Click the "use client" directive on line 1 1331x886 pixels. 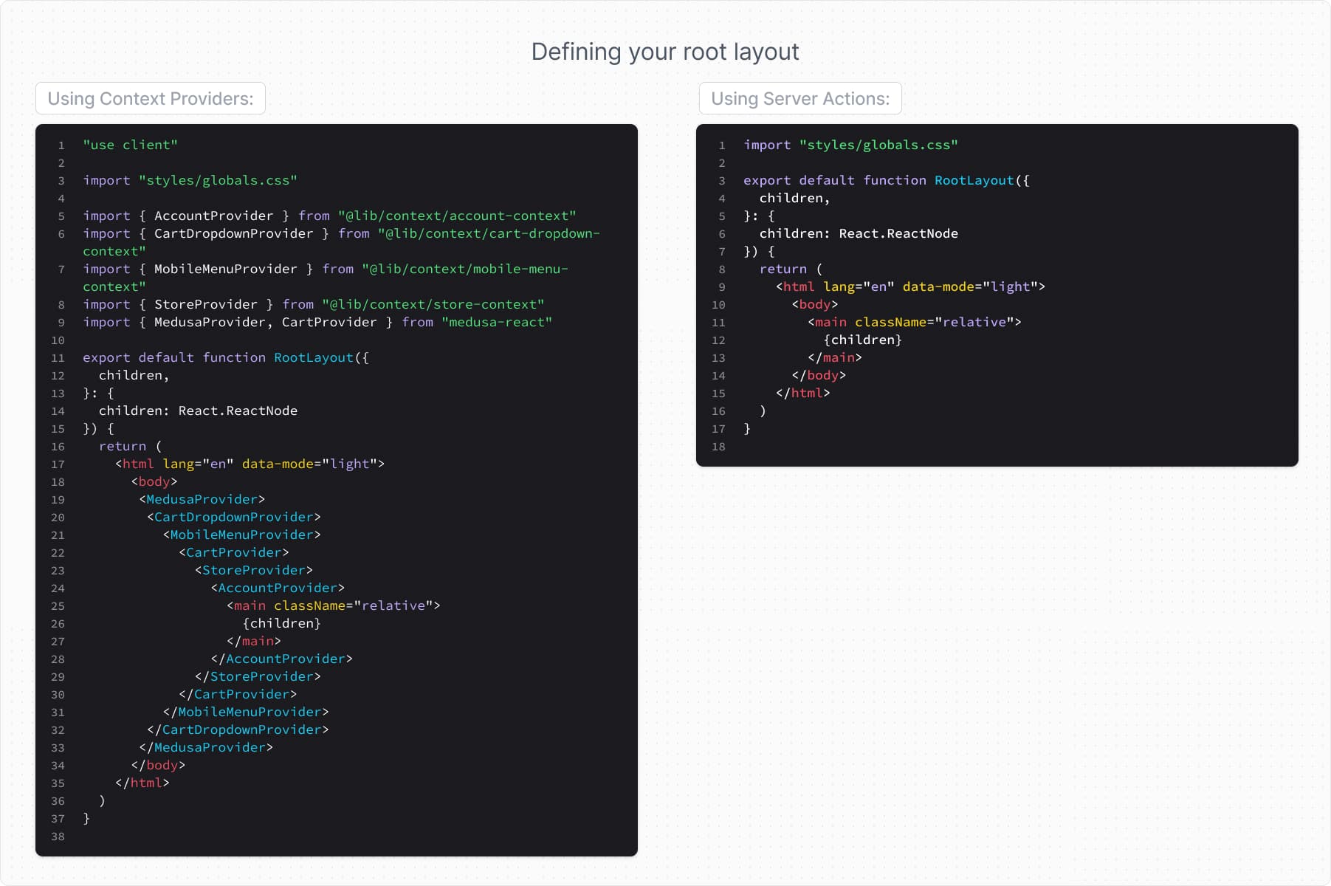point(130,145)
